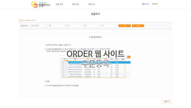191x108 pixels.
Task: Click the 주문하기 page heading
Action: pos(95,14)
